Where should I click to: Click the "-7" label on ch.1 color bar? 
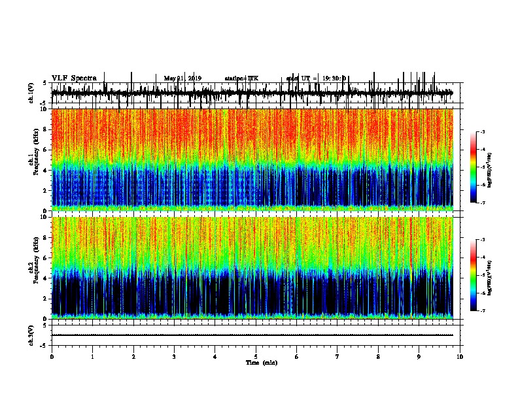pyautogui.click(x=483, y=203)
